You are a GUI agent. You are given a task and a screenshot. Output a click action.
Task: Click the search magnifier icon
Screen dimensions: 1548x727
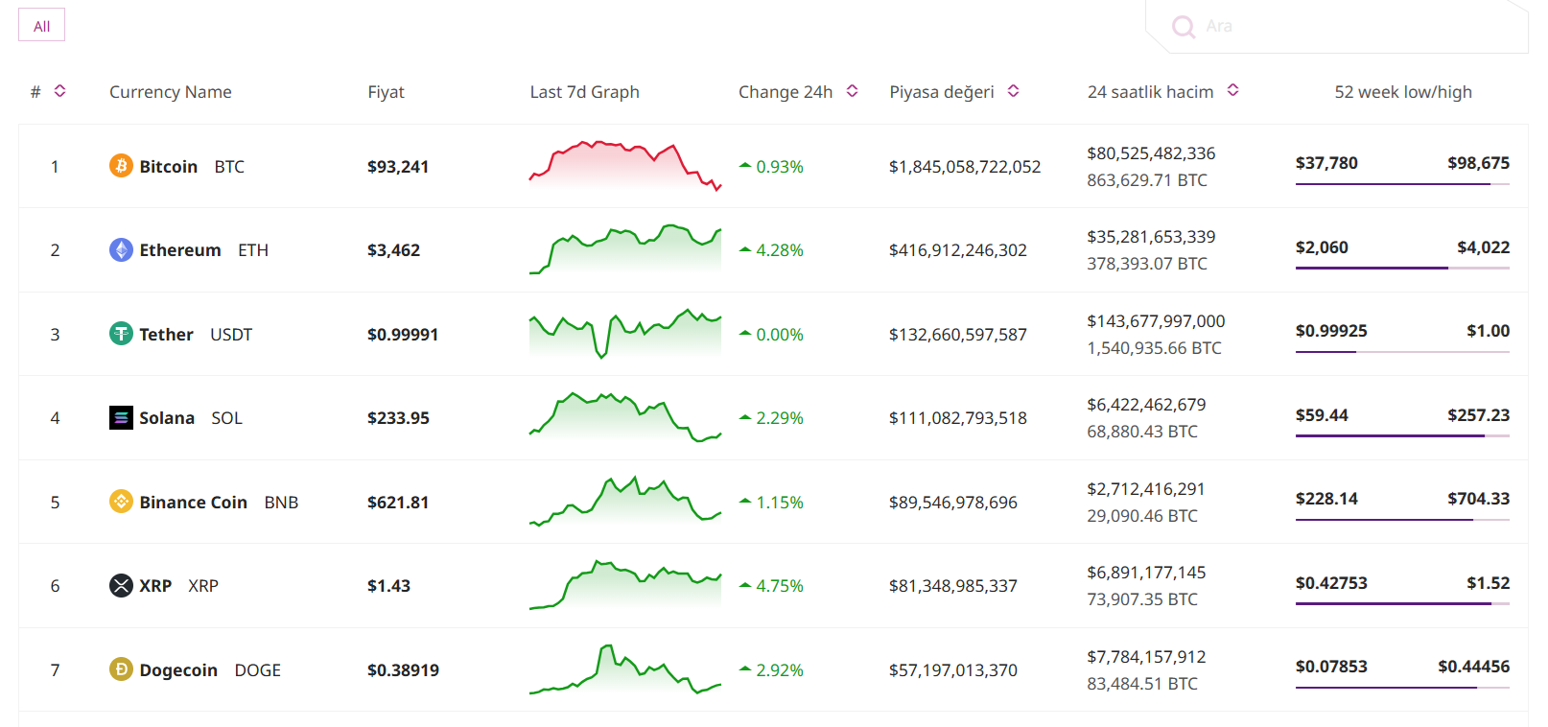(x=1184, y=27)
